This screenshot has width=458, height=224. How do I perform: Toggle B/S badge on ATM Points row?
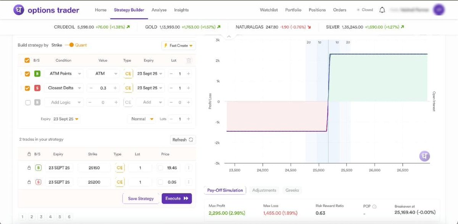coord(37,74)
